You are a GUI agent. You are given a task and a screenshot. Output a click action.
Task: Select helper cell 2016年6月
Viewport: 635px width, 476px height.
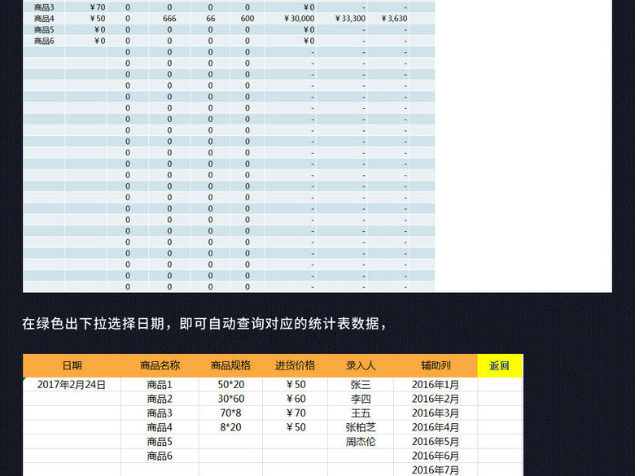(x=436, y=456)
